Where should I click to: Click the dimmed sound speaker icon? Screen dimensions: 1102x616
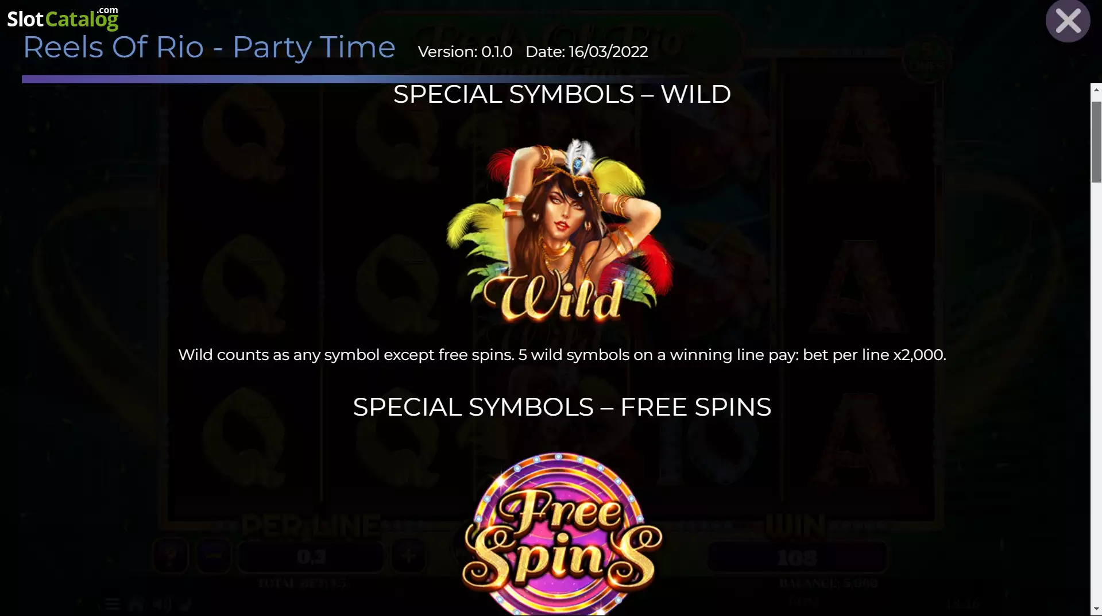click(x=162, y=604)
